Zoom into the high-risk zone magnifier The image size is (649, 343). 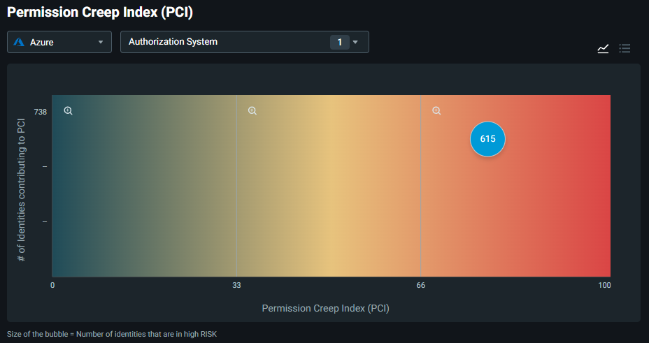[x=436, y=110]
